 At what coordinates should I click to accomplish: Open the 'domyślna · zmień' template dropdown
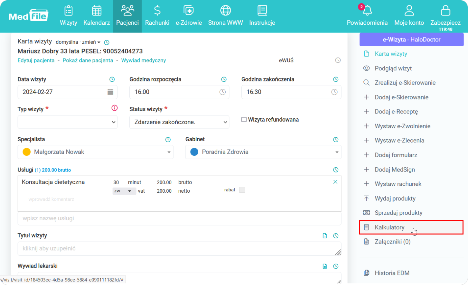(x=78, y=42)
